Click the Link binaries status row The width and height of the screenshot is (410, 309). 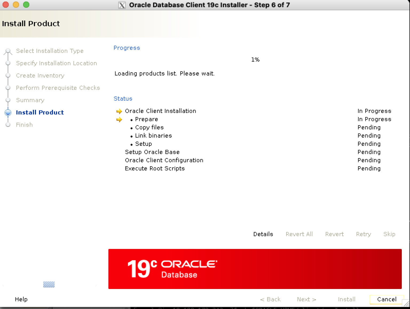254,136
